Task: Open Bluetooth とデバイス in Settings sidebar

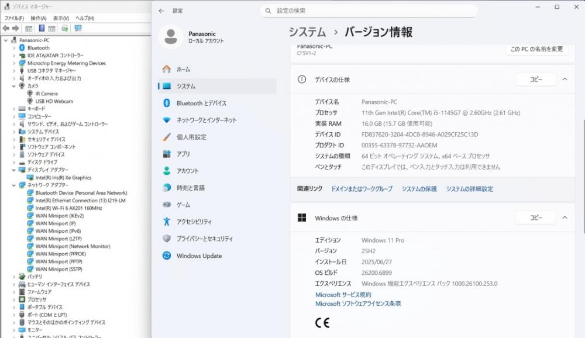Action: pos(201,103)
